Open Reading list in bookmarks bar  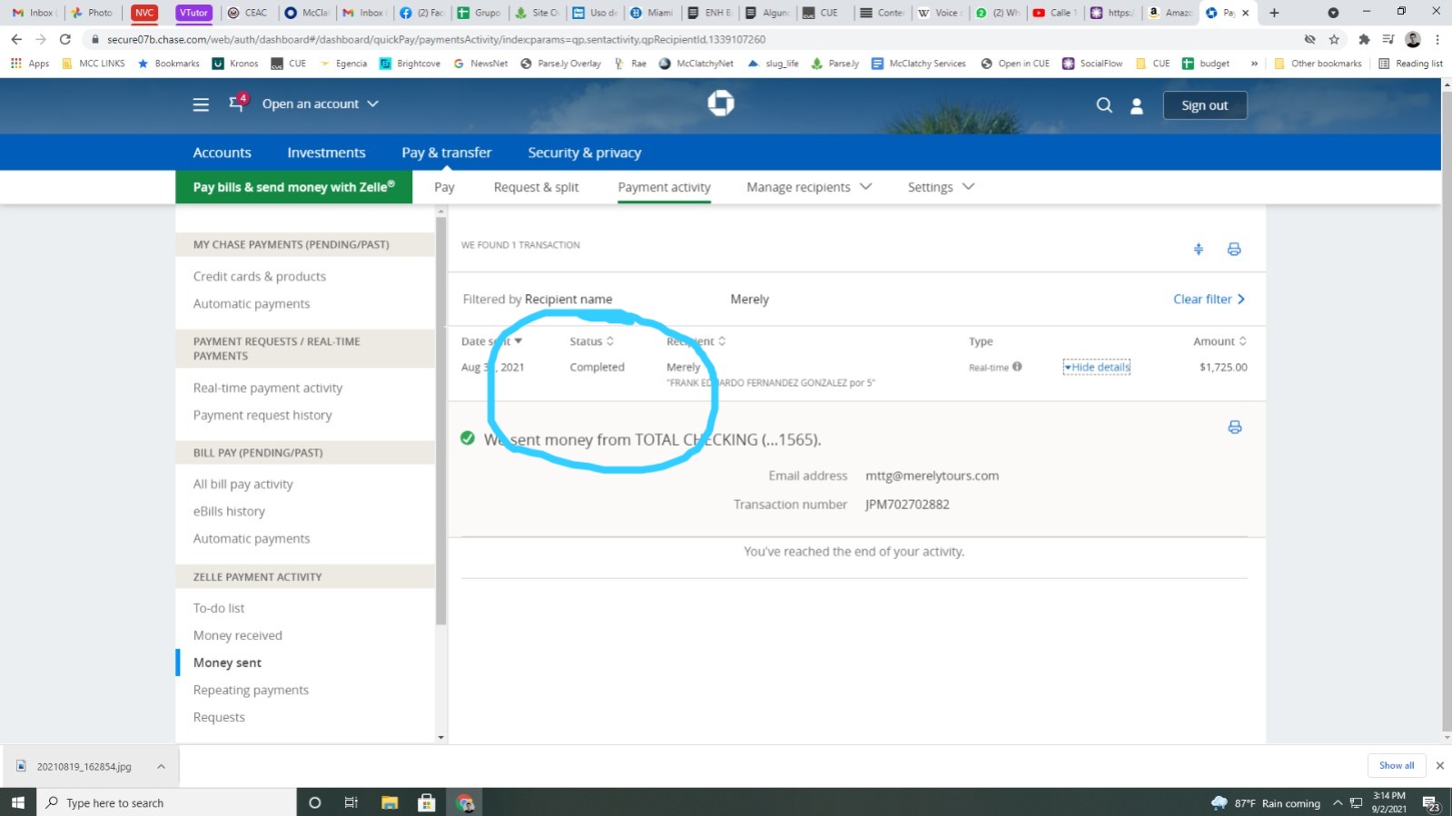coord(1410,64)
